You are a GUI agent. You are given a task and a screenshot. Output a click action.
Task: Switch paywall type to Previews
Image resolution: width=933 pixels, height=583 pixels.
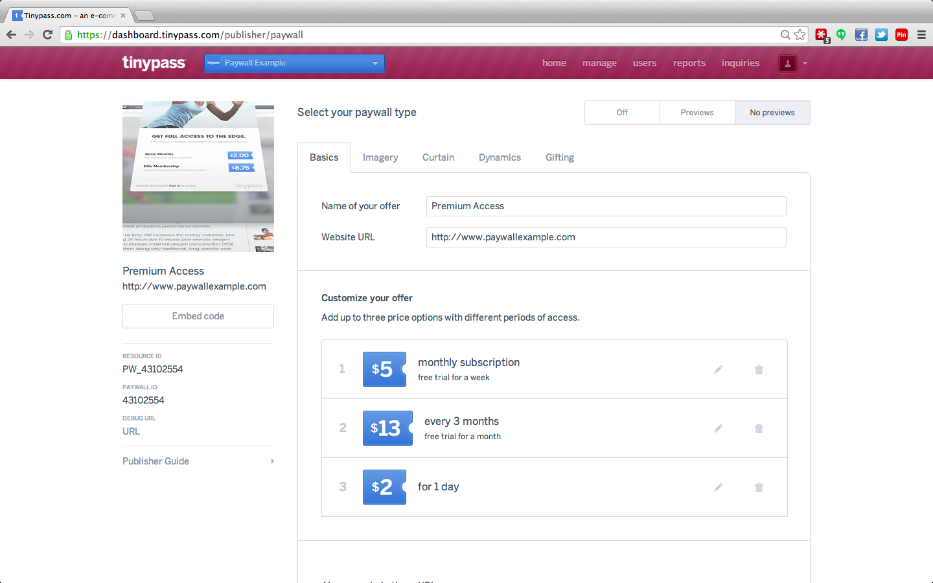697,113
